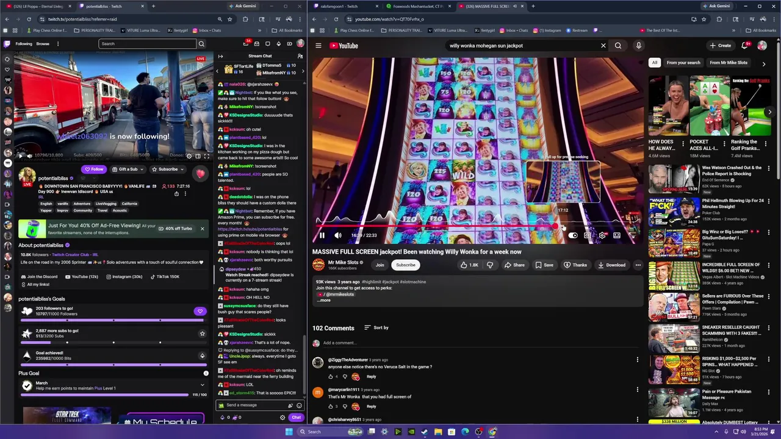Open the emote picker in chat box
781x439 pixels.
[298, 405]
